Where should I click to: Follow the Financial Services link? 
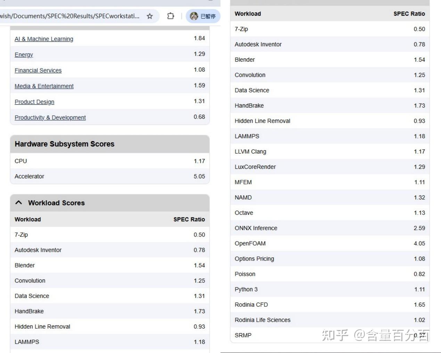click(38, 70)
